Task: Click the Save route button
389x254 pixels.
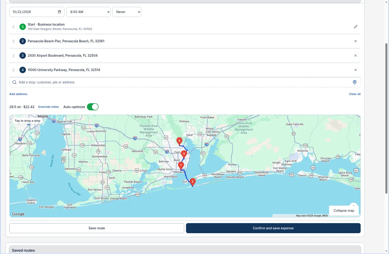Action: click(x=97, y=228)
